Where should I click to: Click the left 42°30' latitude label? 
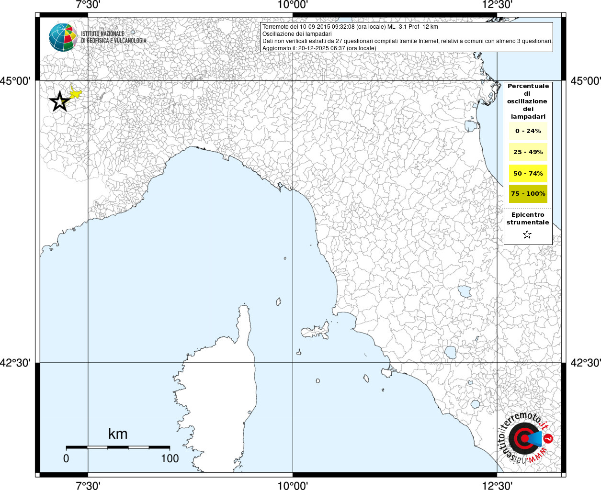click(x=15, y=363)
